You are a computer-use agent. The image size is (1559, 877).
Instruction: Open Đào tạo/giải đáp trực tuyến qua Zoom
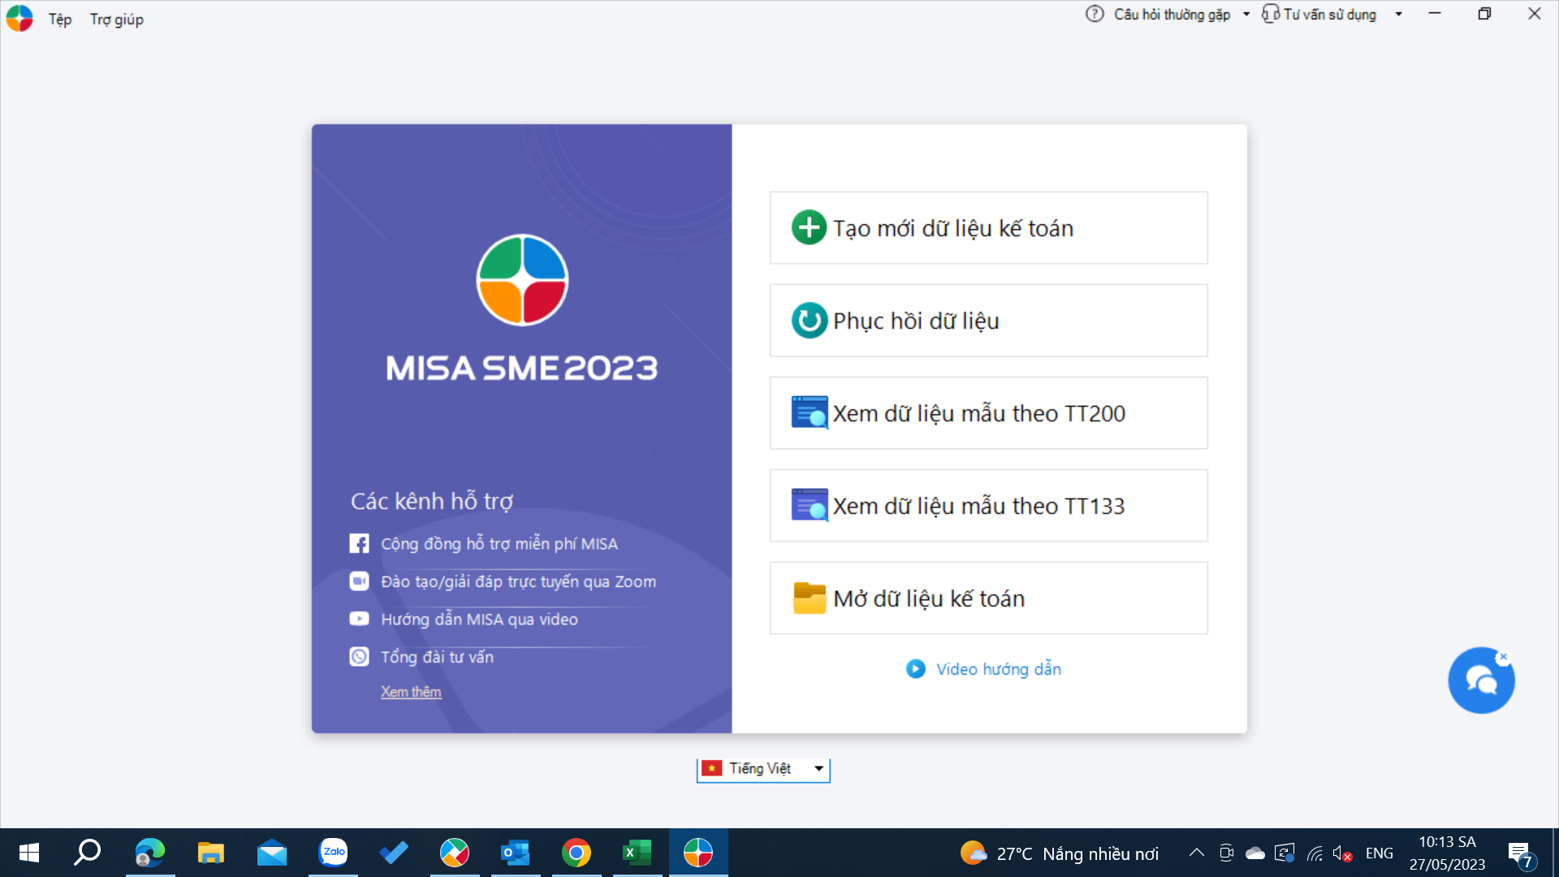[x=518, y=581]
